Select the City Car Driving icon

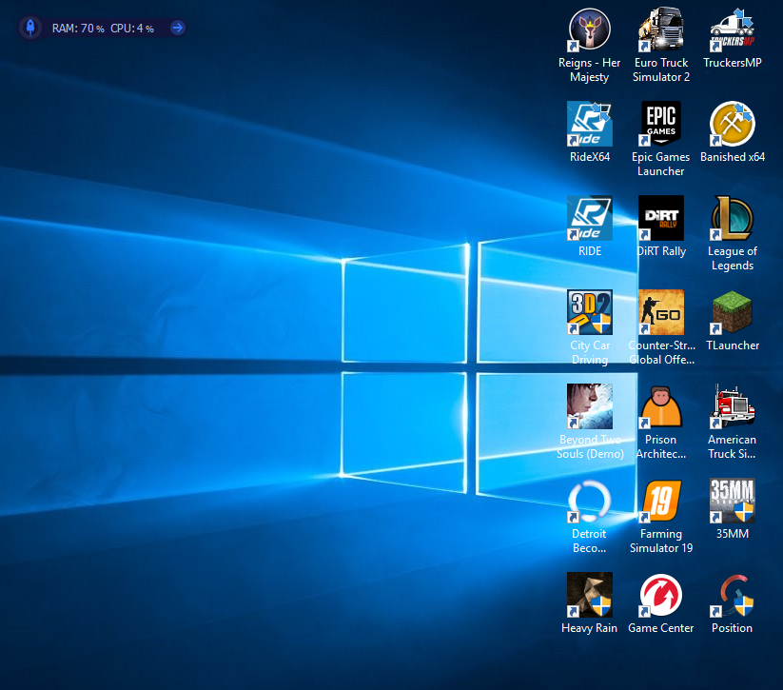[x=589, y=312]
